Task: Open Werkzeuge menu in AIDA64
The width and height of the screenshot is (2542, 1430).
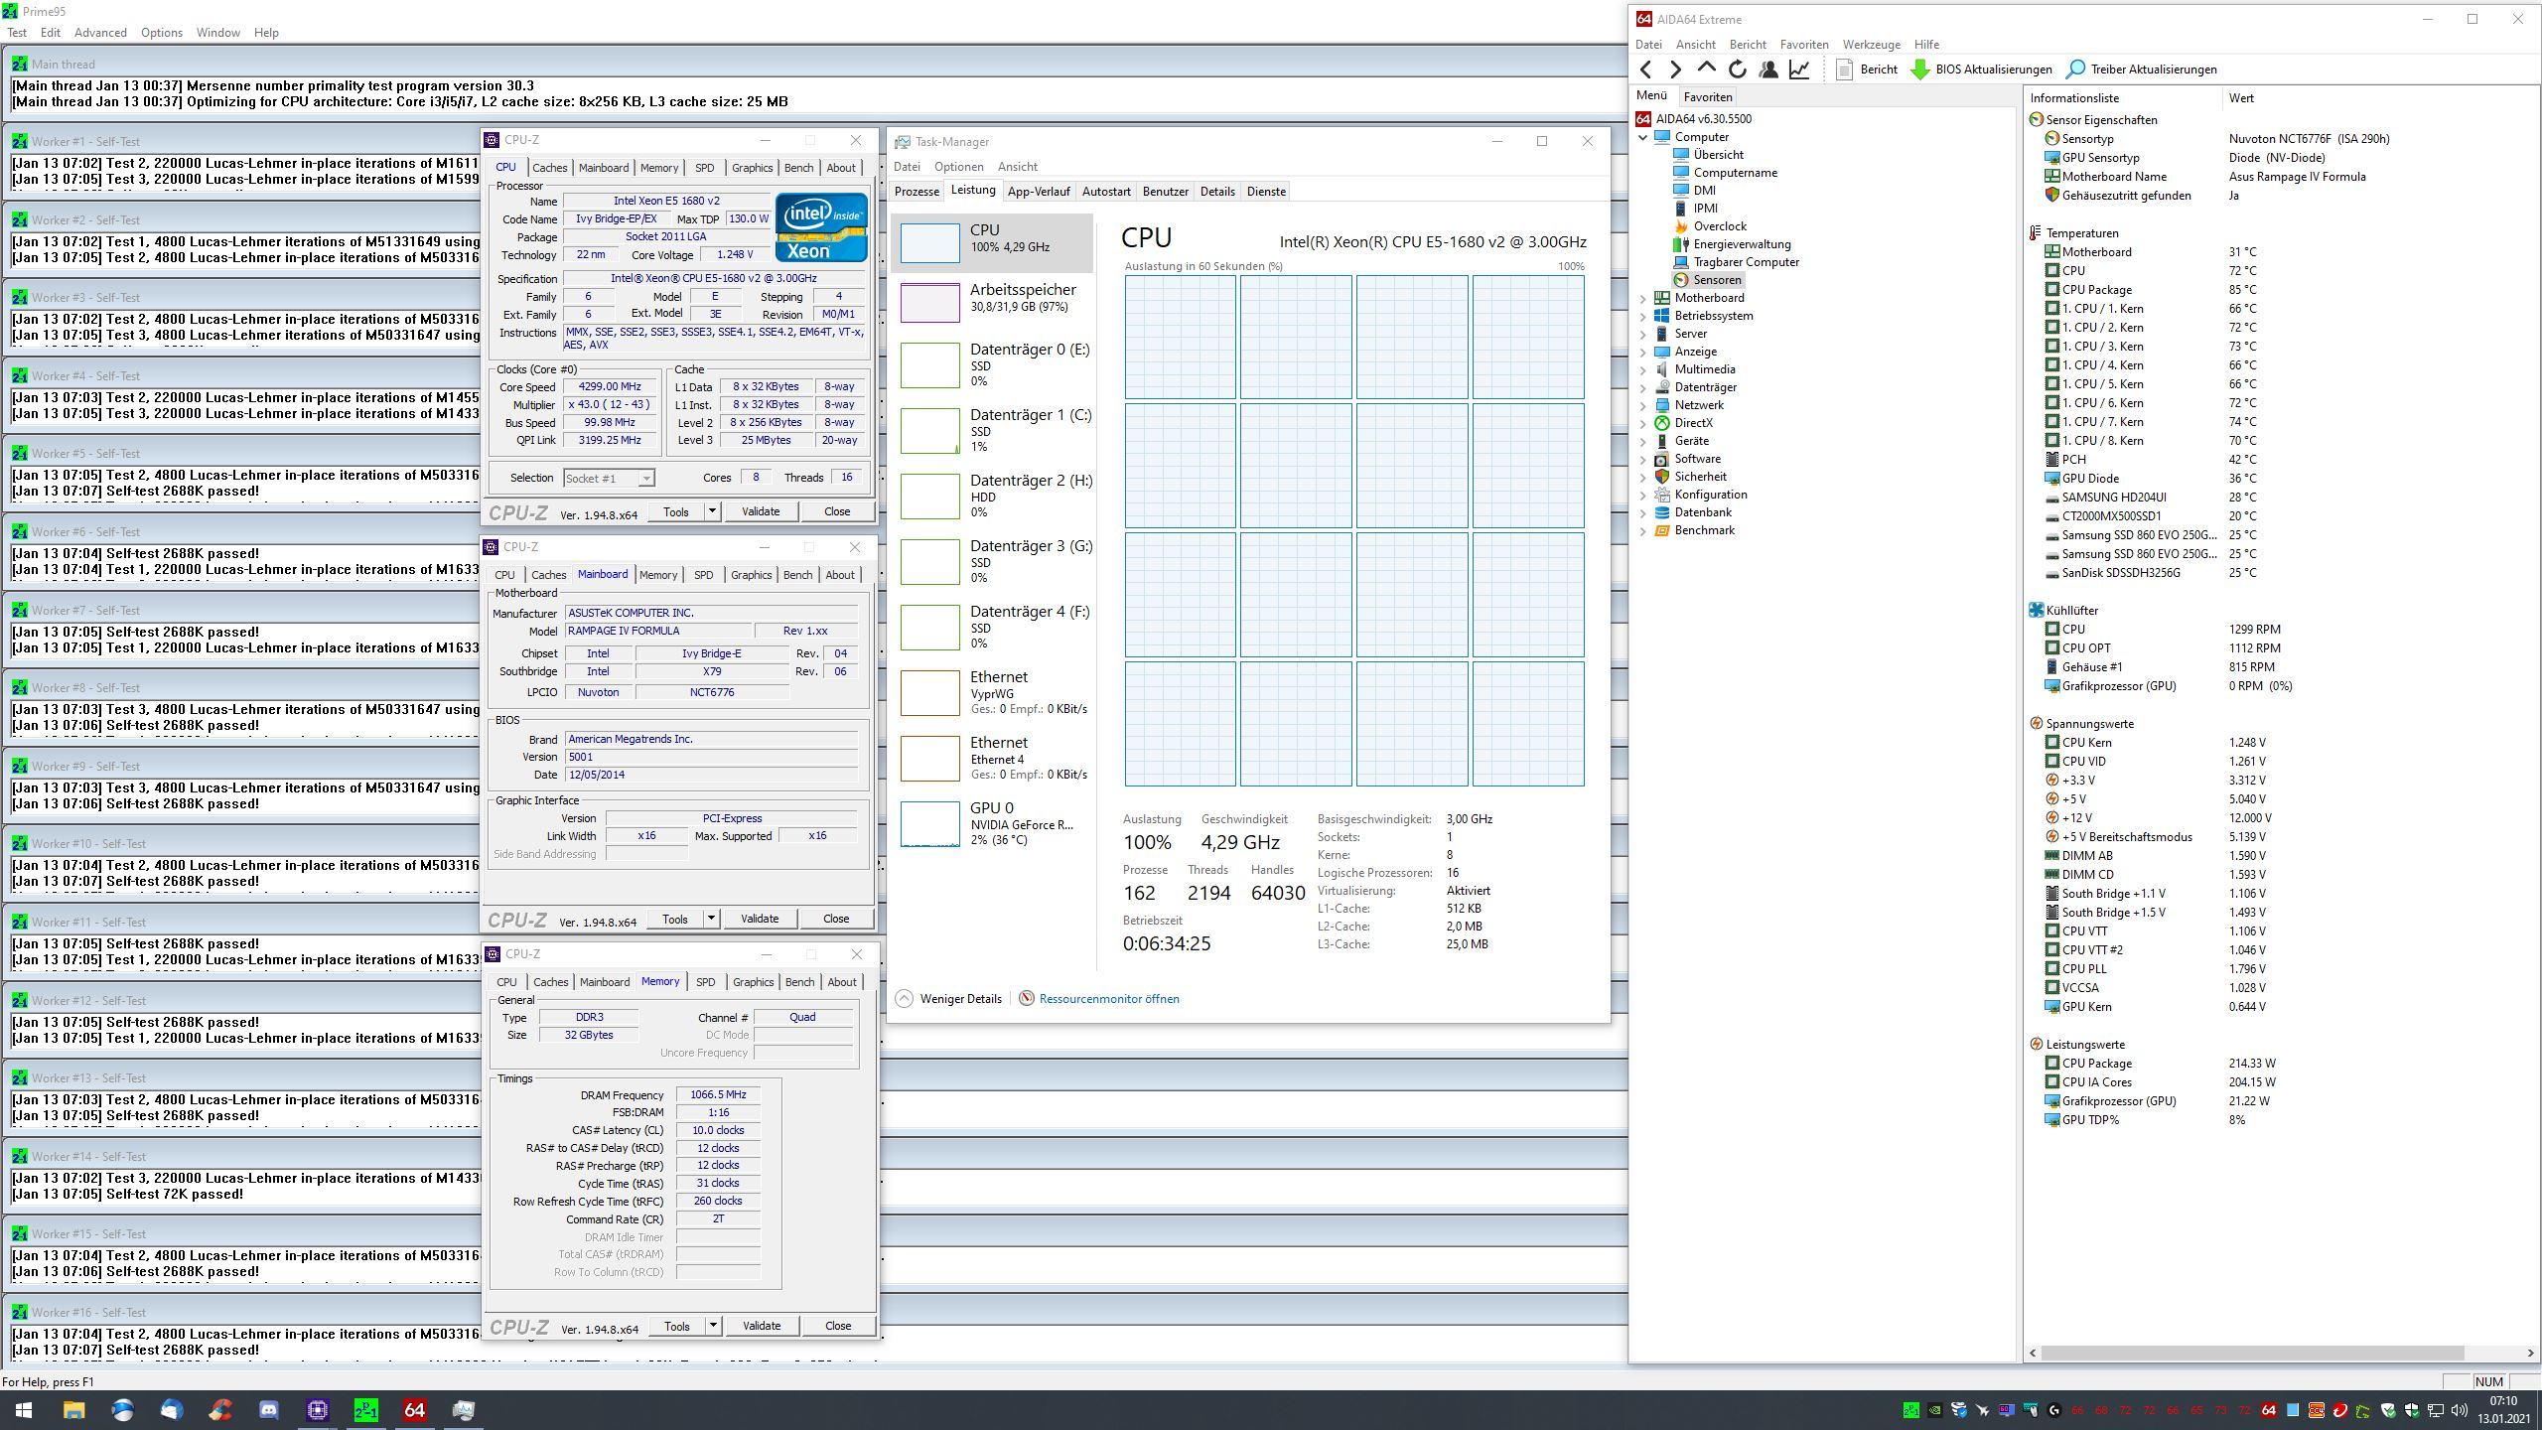Action: 1871,44
